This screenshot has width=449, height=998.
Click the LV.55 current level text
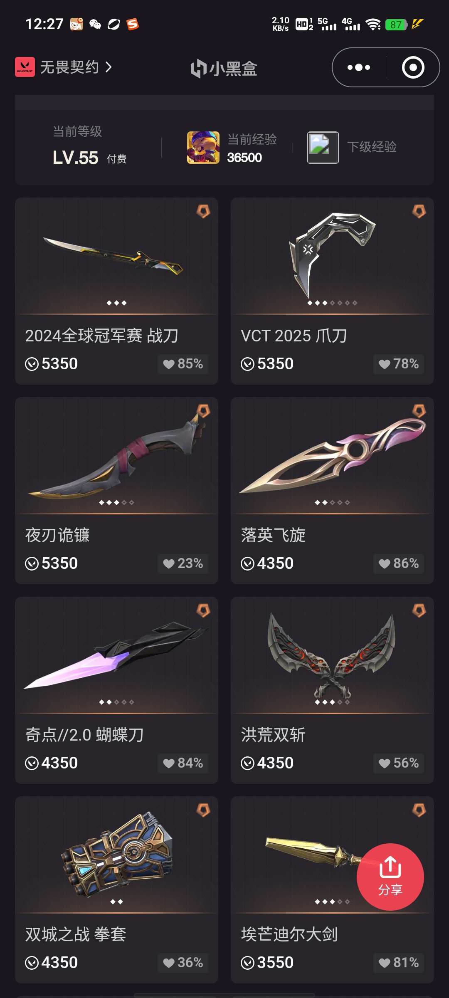(76, 158)
